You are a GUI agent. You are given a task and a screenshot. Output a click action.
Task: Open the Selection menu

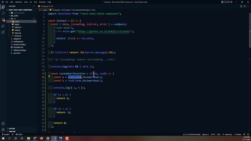pyautogui.click(x=18, y=2)
